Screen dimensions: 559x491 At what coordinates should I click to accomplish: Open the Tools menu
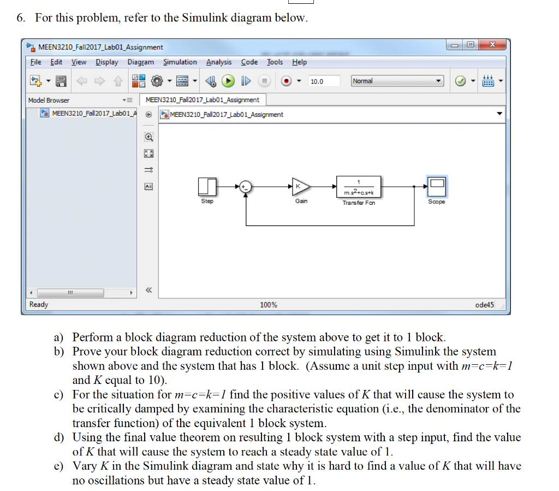coord(275,62)
